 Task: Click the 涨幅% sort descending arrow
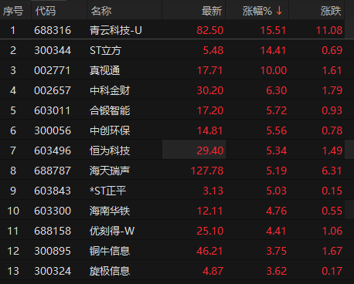[279, 11]
